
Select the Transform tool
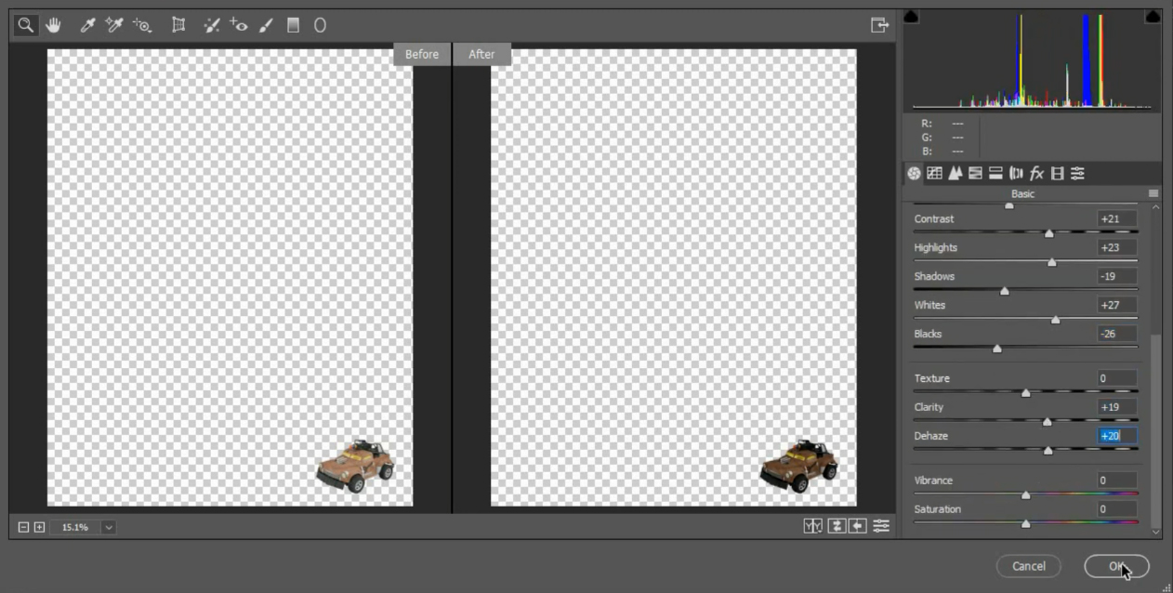(178, 25)
